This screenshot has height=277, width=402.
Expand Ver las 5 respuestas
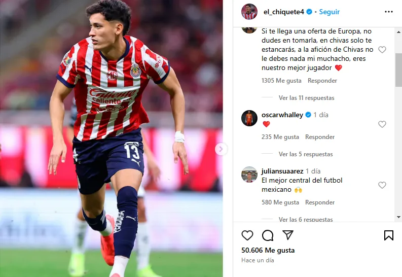306,154
